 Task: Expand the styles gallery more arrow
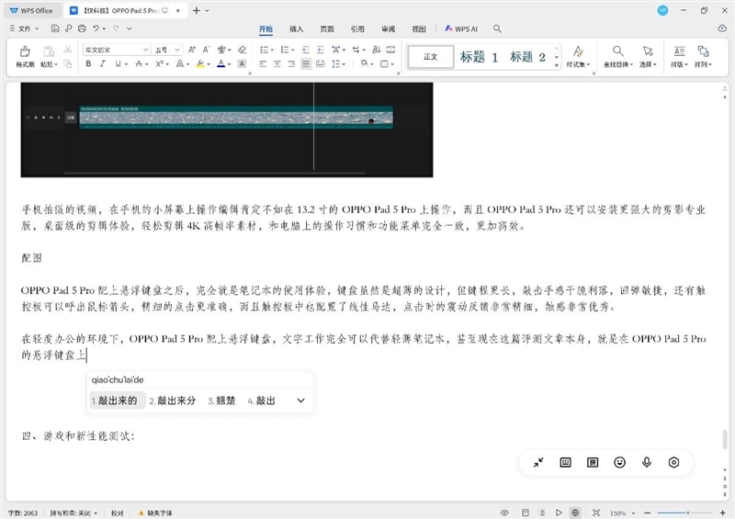(x=557, y=65)
